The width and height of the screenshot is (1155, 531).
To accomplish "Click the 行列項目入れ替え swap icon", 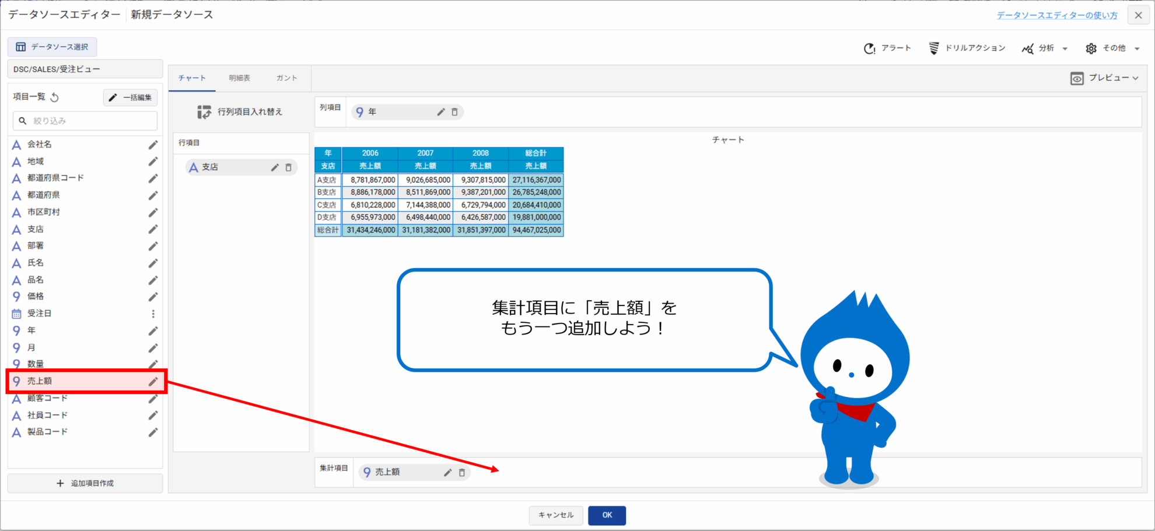I will point(204,112).
